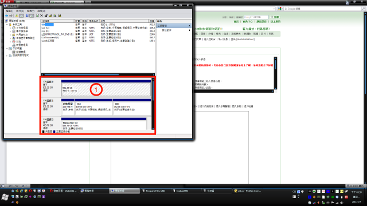The image size is (367, 206).
Task: Sort by the 狀態 (Status) column header
Action: click(x=124, y=21)
